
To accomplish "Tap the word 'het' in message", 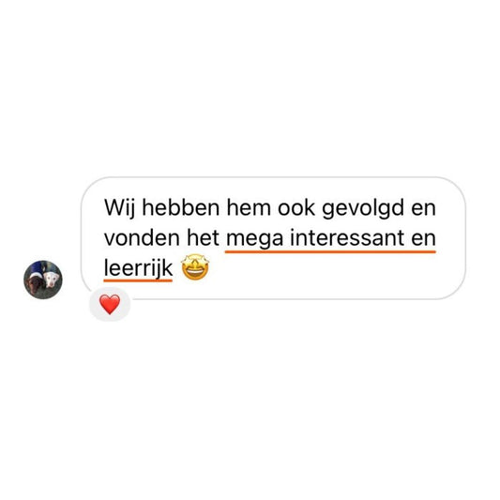I will point(203,238).
